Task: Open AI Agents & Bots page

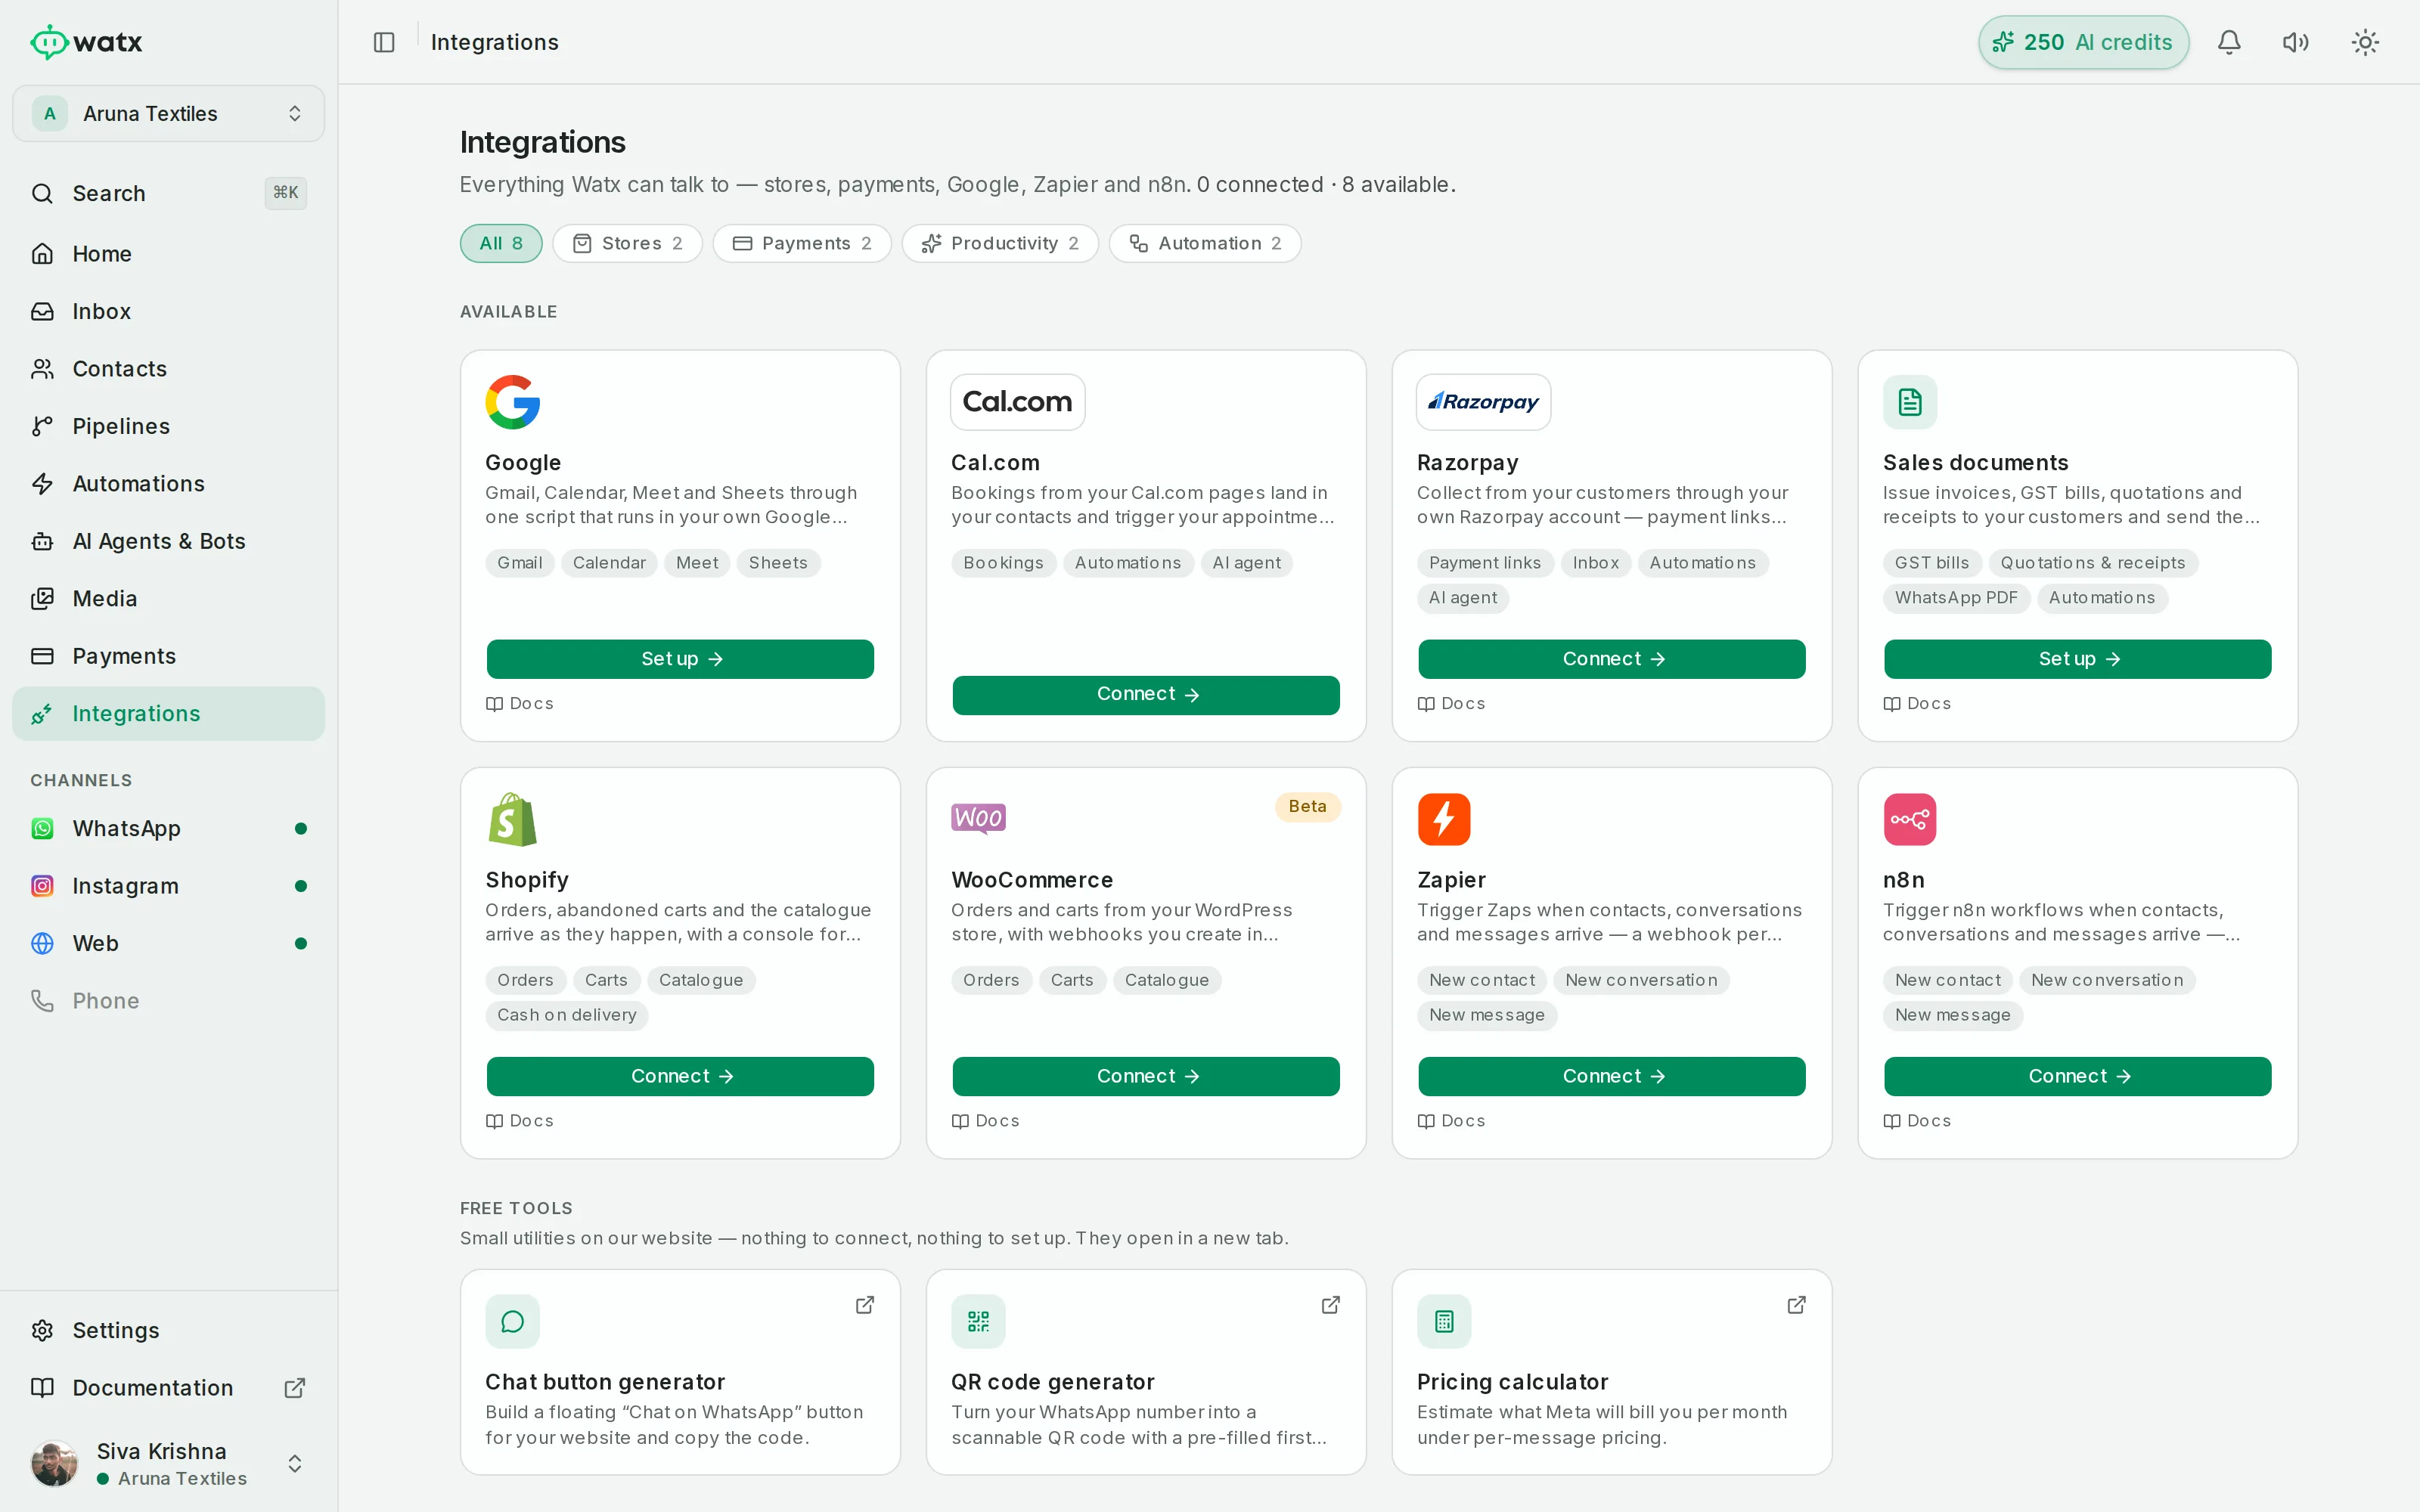Action: pos(168,541)
